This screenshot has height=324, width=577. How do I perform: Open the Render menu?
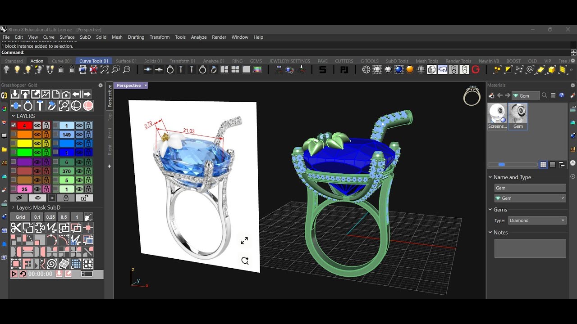point(219,37)
